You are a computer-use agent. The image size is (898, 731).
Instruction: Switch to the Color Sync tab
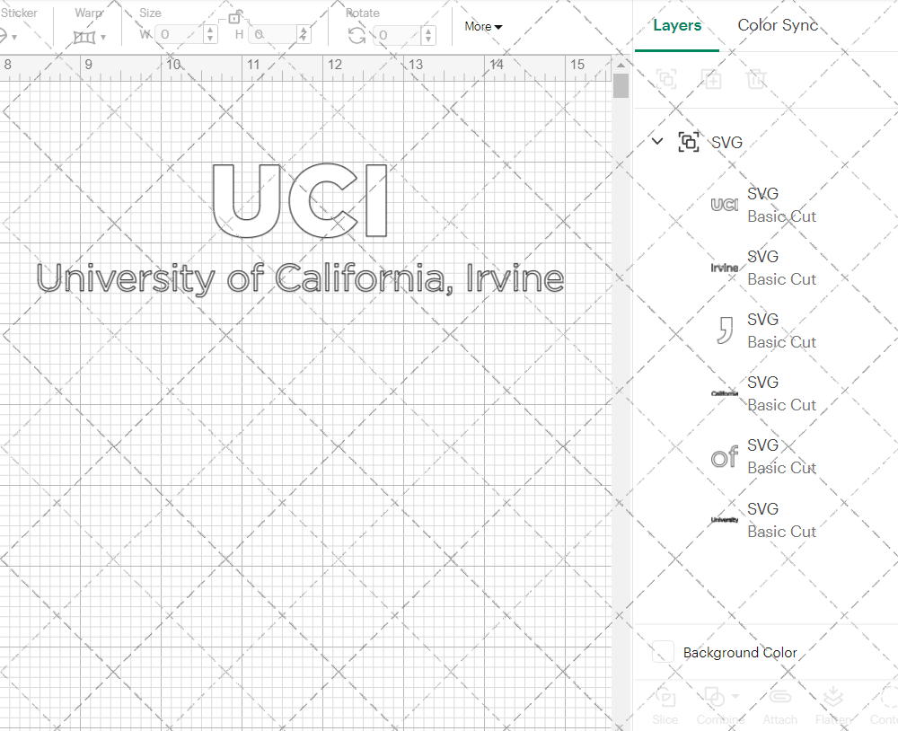(778, 25)
